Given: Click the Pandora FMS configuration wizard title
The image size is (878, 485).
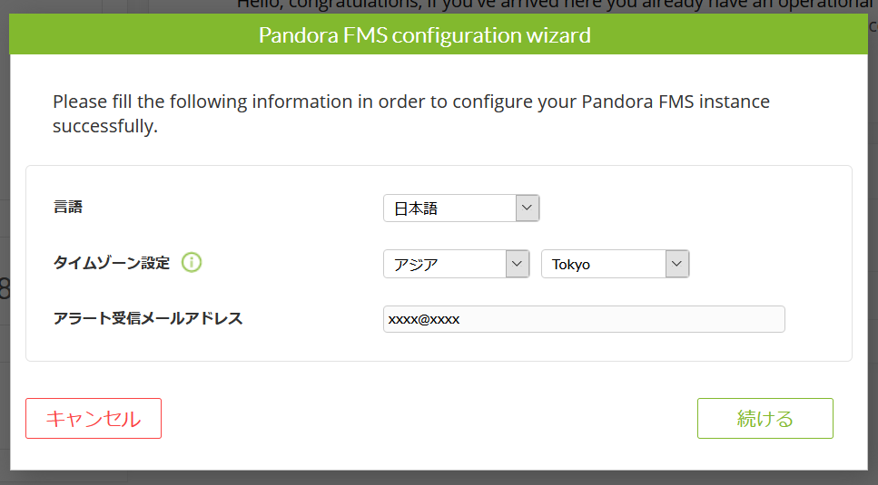Looking at the screenshot, I should coord(424,35).
